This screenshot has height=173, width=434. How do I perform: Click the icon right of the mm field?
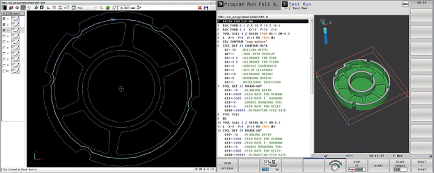tap(139, 8)
